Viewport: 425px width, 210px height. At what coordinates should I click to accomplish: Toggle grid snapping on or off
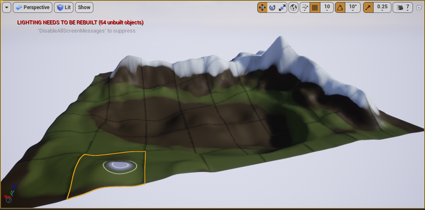tap(315, 7)
